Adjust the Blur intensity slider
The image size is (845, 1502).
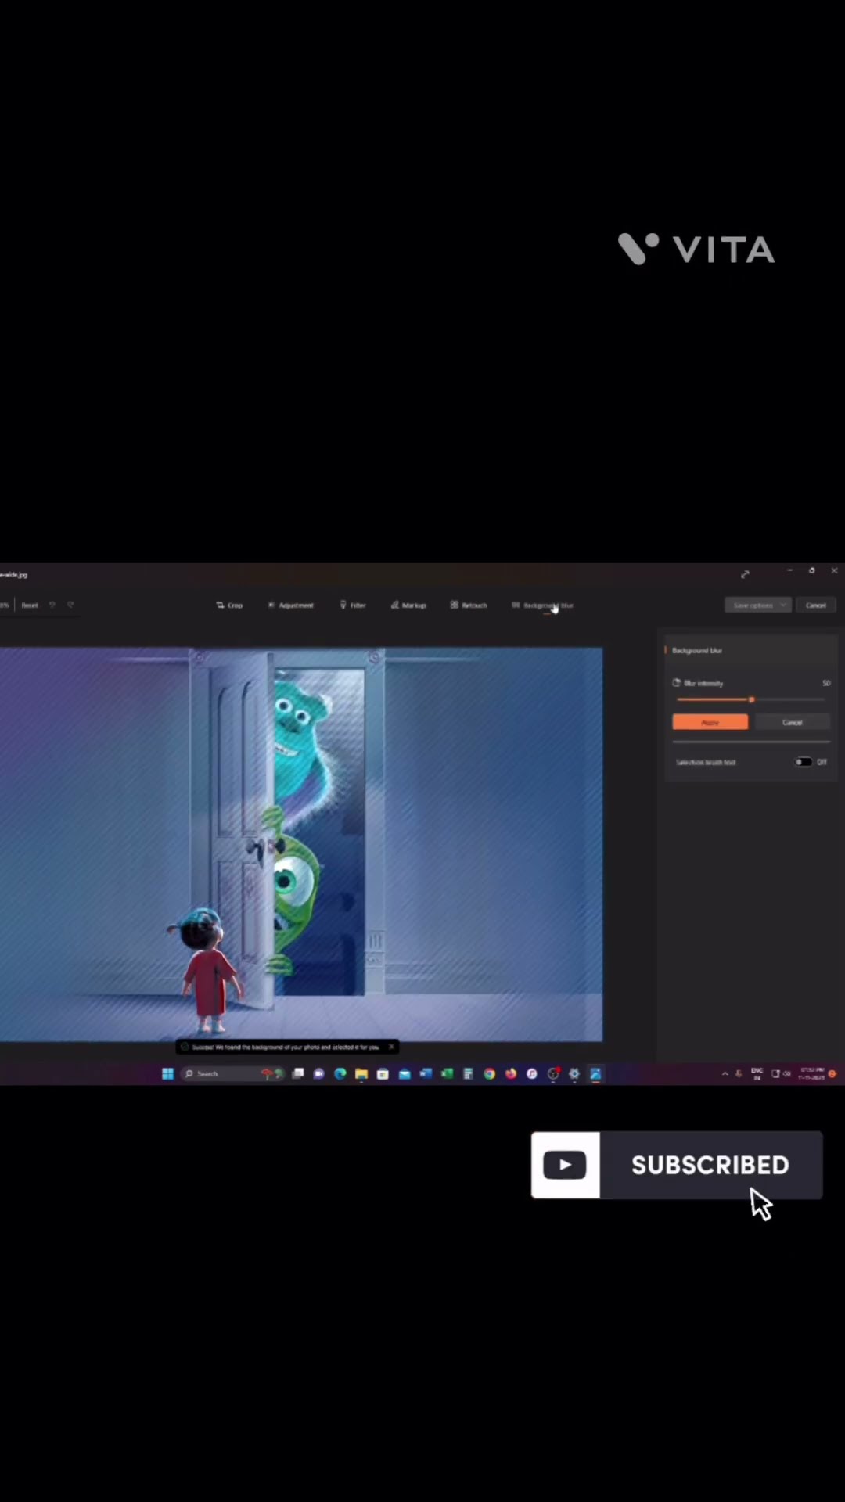pyautogui.click(x=750, y=699)
